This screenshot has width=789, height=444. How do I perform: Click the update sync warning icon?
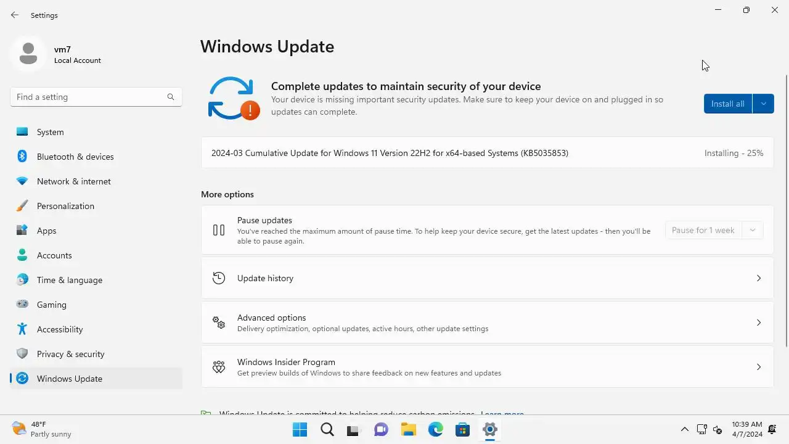234,99
